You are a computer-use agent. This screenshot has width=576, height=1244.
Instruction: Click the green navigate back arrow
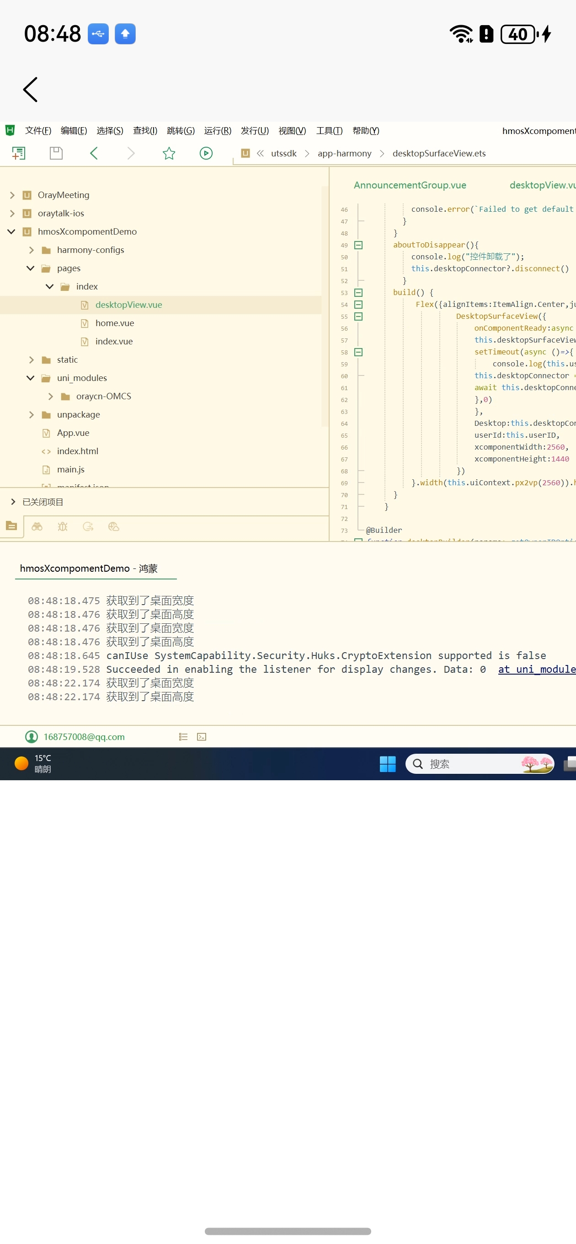(94, 154)
